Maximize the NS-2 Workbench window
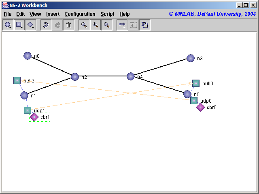259x194 pixels. pyautogui.click(x=246, y=5)
